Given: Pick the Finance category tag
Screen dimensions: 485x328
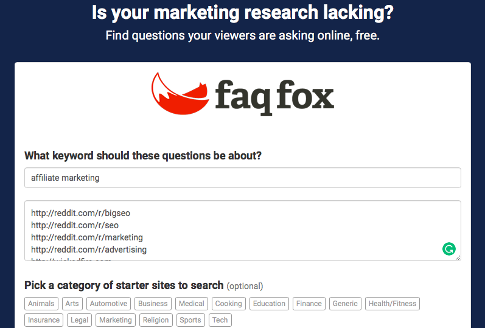Looking at the screenshot, I should coord(309,304).
